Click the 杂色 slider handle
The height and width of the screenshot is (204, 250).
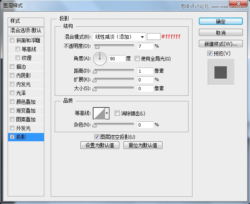pos(95,125)
